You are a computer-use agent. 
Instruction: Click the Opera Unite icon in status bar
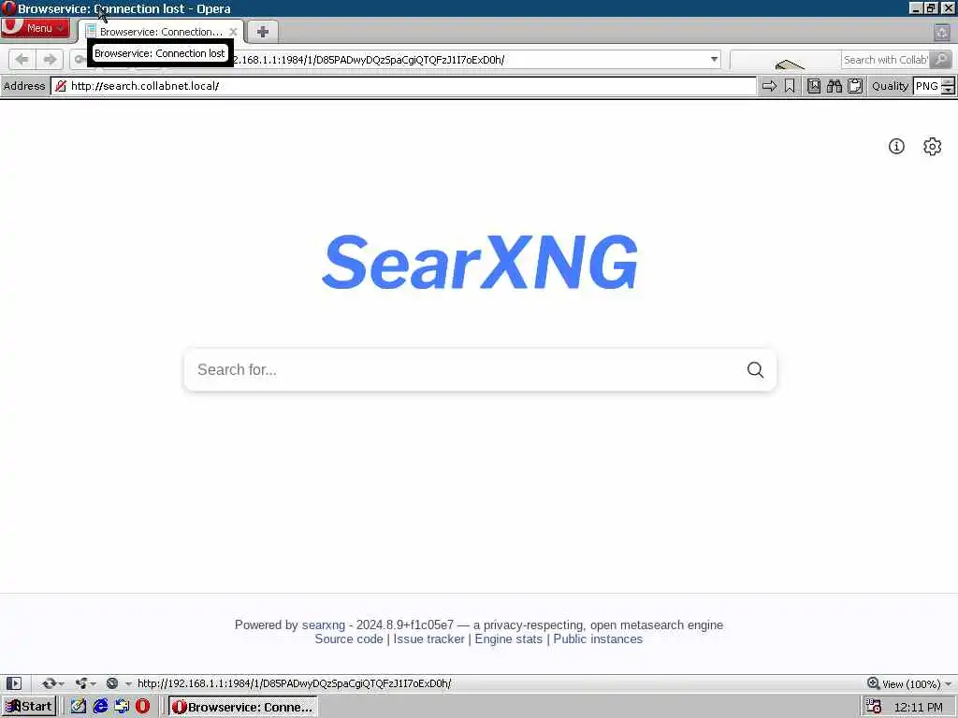coord(80,683)
